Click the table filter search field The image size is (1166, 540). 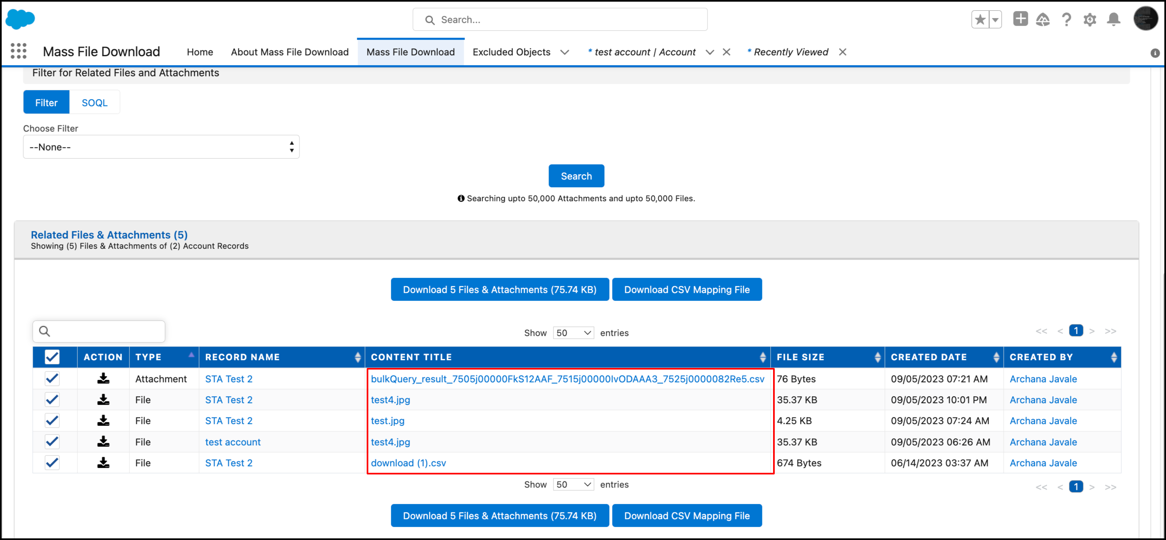(104, 331)
